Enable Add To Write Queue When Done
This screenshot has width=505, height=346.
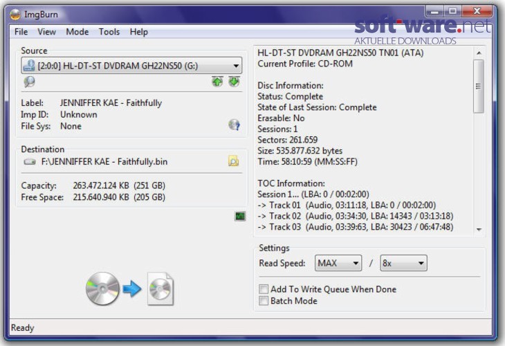[x=264, y=289]
